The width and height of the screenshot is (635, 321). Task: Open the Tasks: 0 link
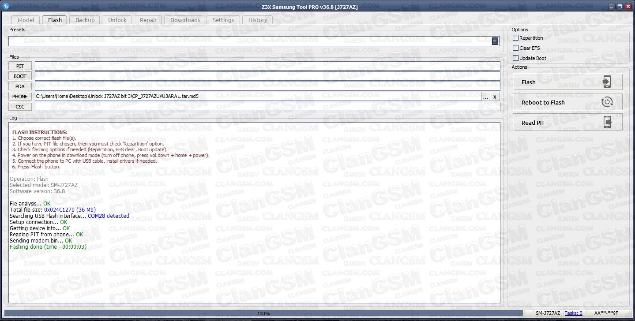(x=573, y=314)
